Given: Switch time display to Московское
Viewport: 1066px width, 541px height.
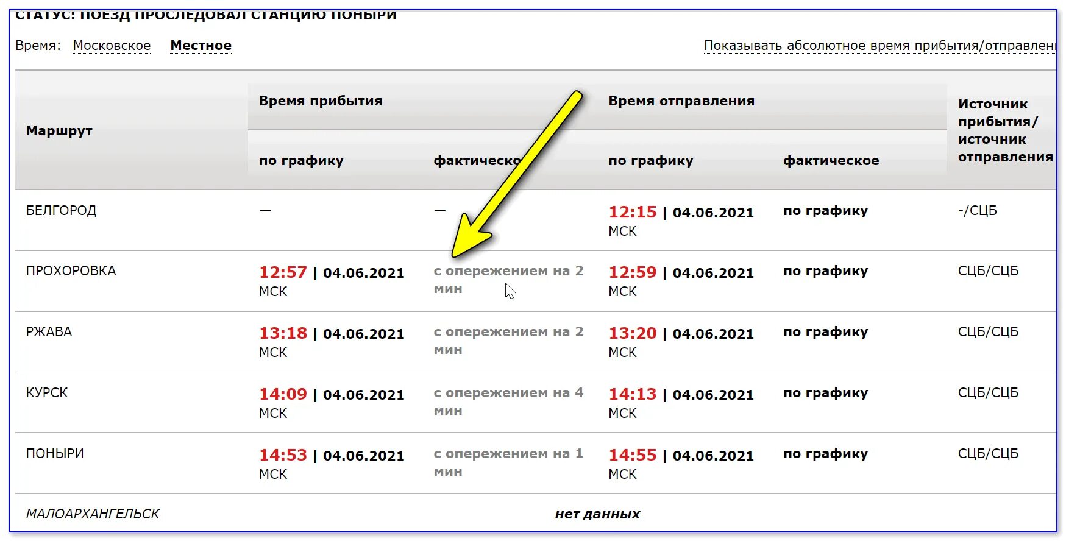Looking at the screenshot, I should click(x=112, y=46).
